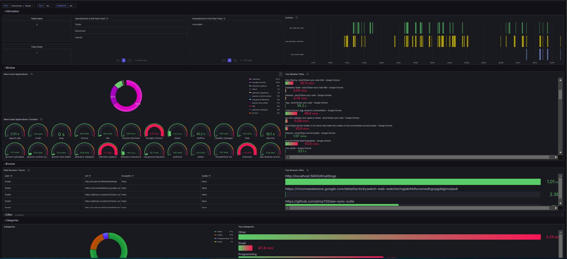Image resolution: width=567 pixels, height=259 pixels.
Task: Click the Other category bar in Top Categories
Action: (x=389, y=237)
